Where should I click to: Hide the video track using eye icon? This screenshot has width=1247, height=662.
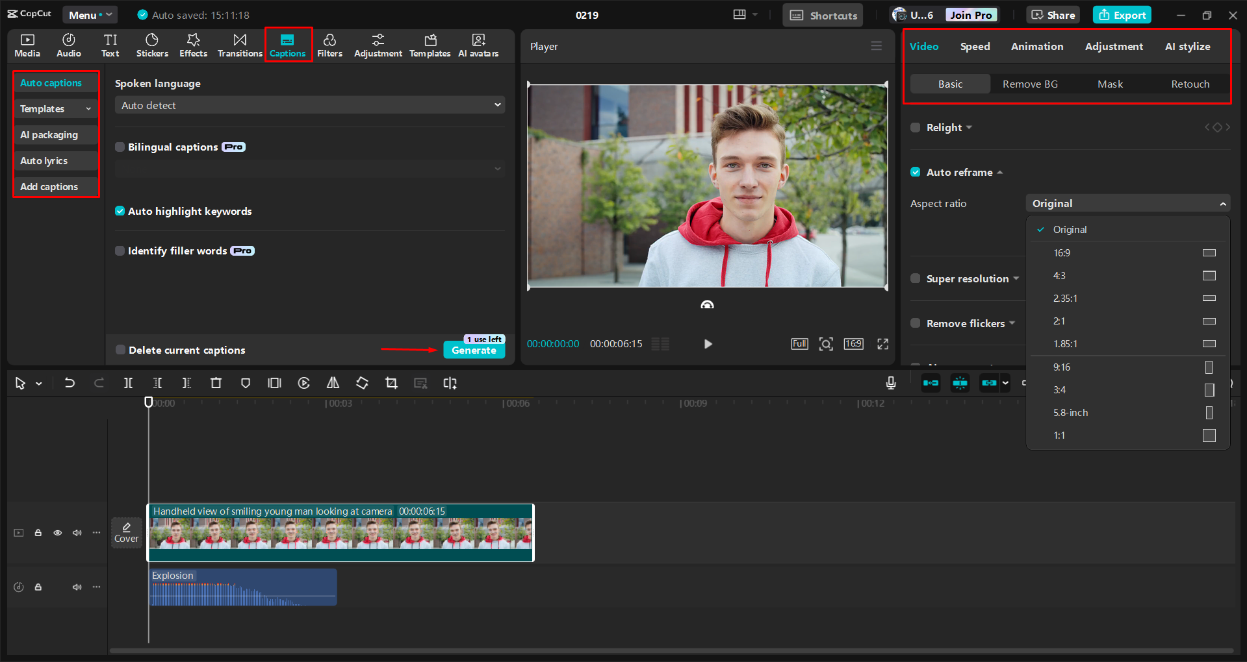tap(58, 533)
